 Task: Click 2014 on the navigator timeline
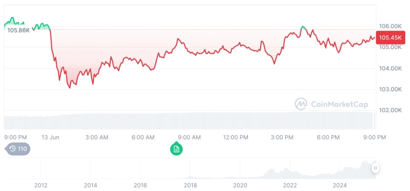[91, 185]
